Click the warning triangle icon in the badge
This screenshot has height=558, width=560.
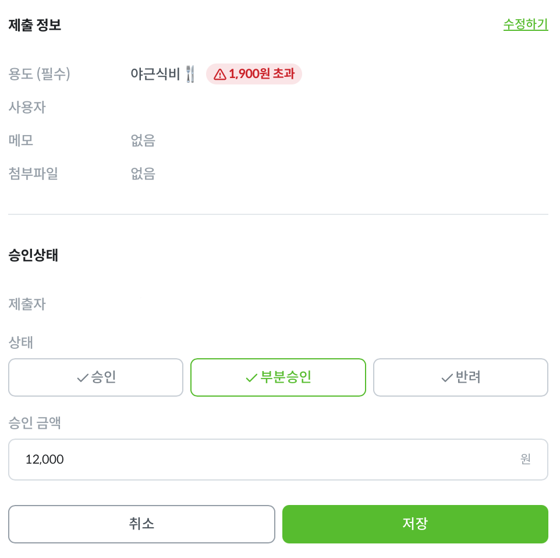point(219,74)
